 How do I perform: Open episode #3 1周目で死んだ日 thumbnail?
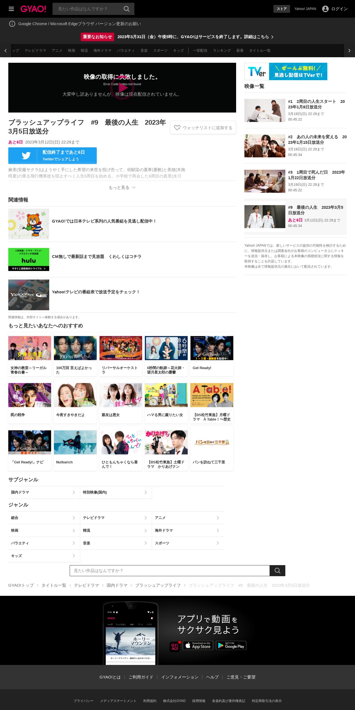[265, 181]
